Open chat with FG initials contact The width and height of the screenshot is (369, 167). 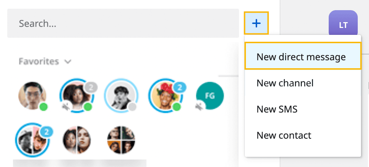click(x=210, y=95)
